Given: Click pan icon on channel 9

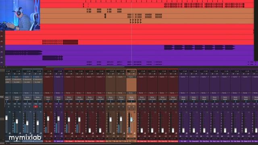Looking at the screenshot, I should pyautogui.click(x=92, y=104).
